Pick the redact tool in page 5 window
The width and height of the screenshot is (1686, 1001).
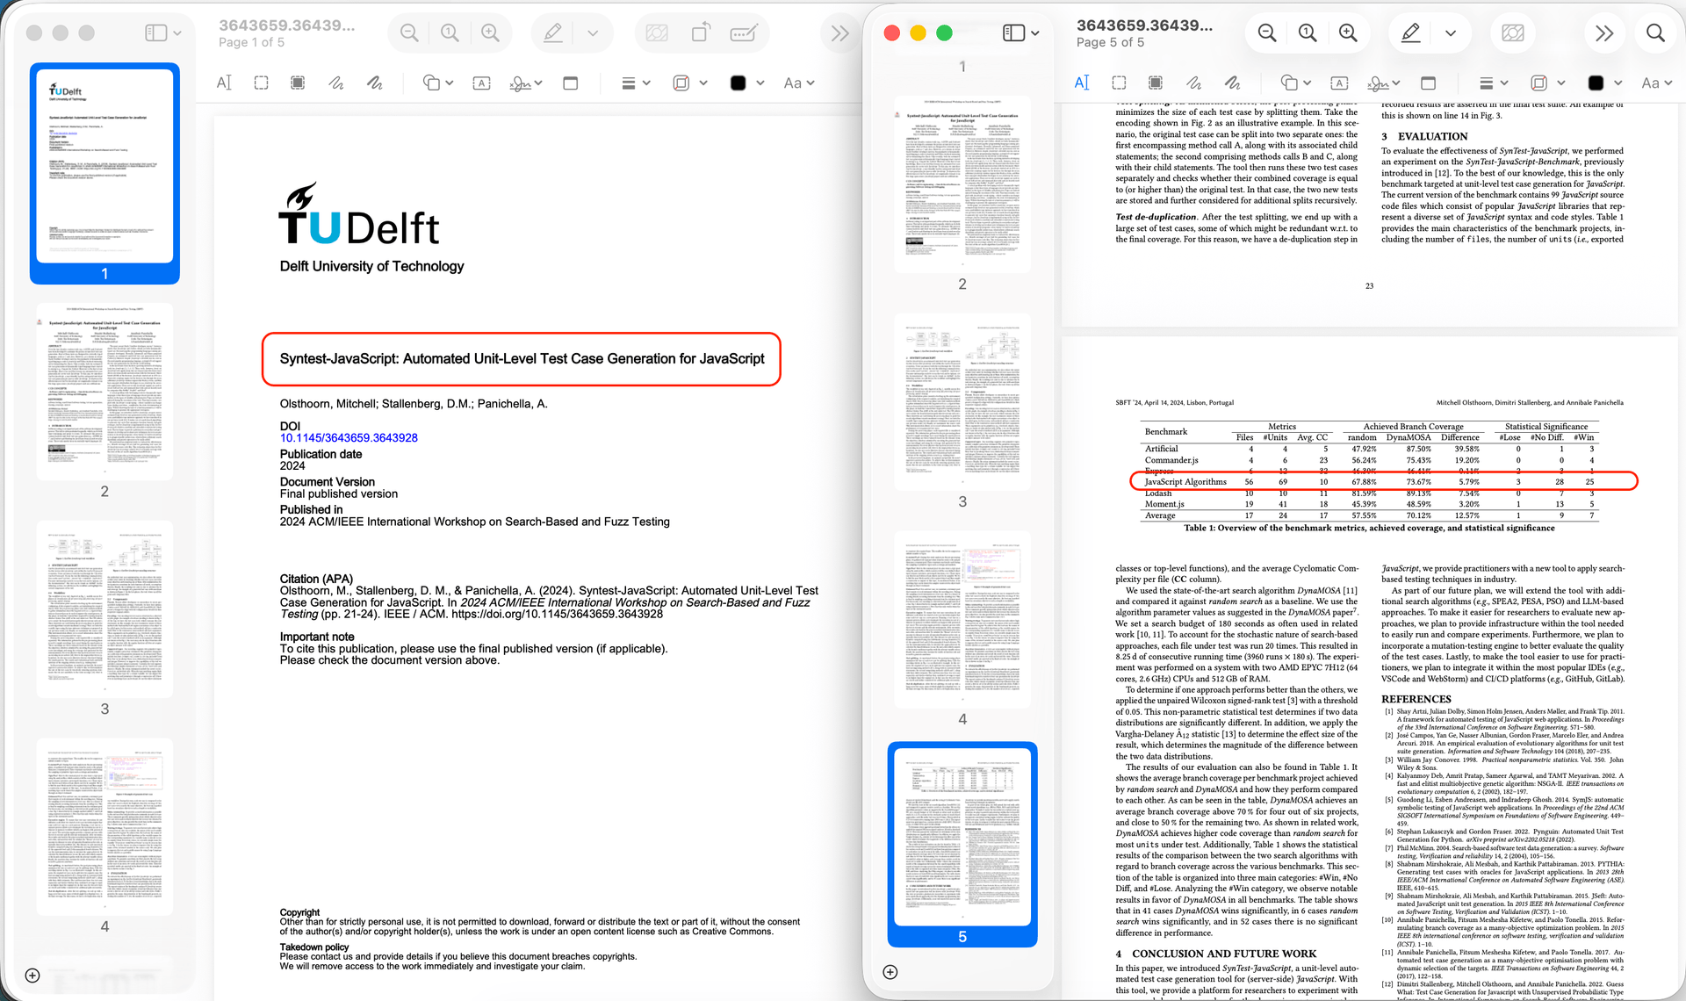click(x=1156, y=83)
